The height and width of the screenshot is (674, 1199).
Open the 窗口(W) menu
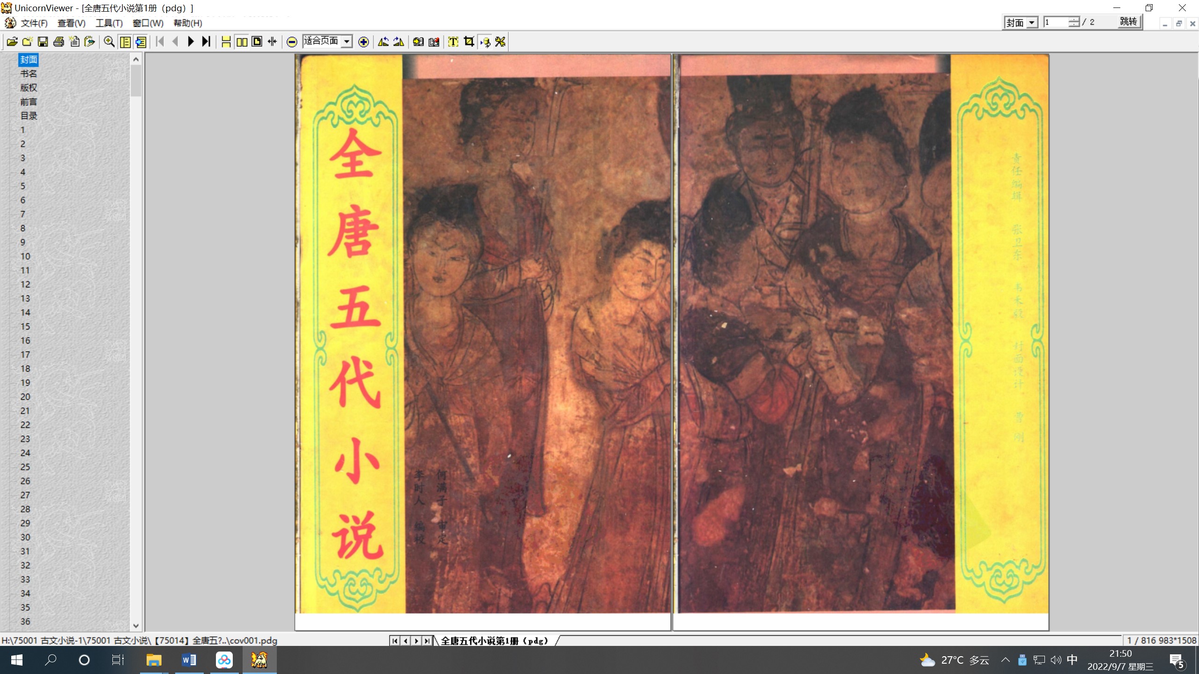pos(148,23)
